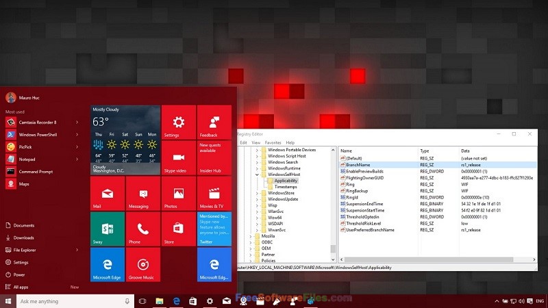The height and width of the screenshot is (308, 548).
Task: Open the Insider Hub tile
Action: [x=214, y=158]
